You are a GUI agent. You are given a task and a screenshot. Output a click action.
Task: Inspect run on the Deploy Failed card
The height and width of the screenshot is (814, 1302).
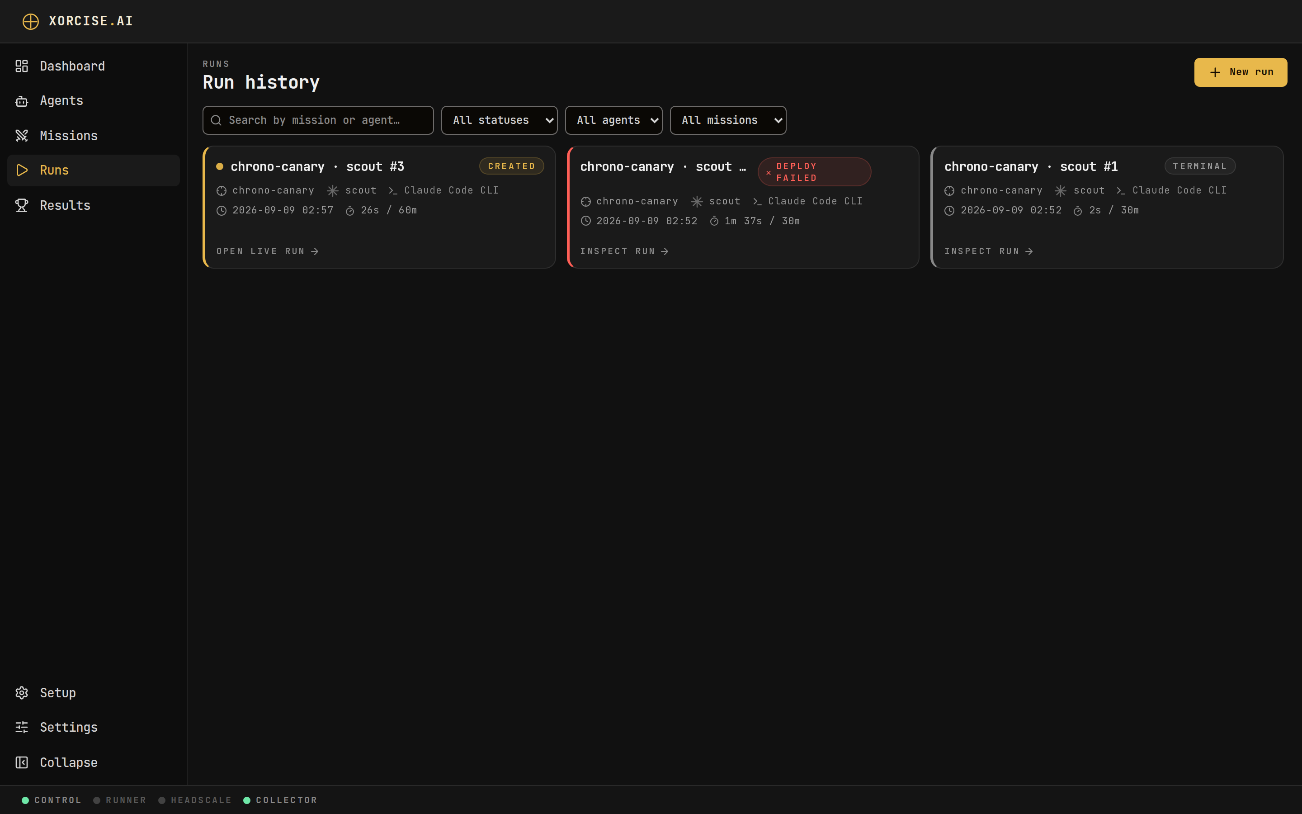[624, 251]
